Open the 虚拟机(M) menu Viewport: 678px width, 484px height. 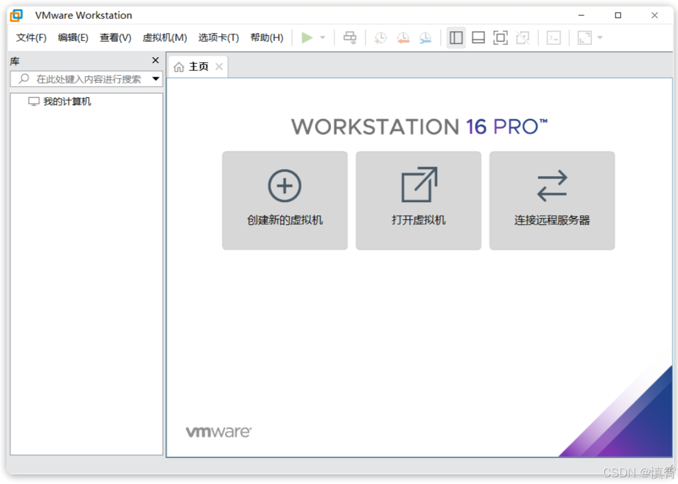click(x=165, y=37)
